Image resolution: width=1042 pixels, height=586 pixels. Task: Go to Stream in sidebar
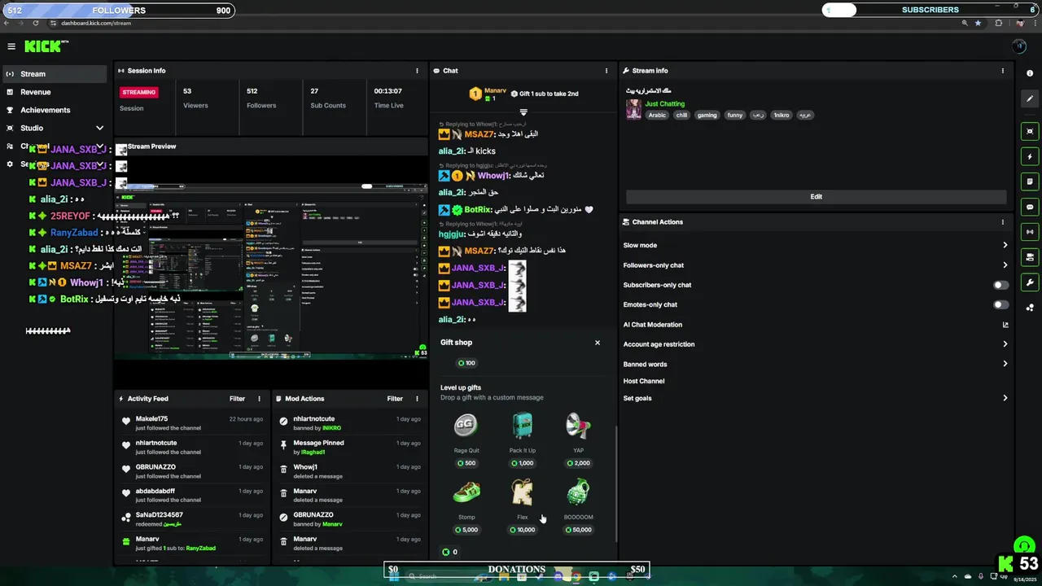point(55,74)
